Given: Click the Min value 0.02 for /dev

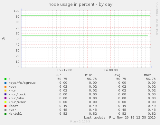Looking at the screenshot, I should click(93, 87).
